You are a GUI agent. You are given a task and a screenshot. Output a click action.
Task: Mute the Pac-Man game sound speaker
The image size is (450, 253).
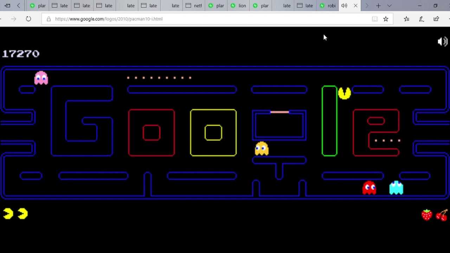(x=442, y=41)
